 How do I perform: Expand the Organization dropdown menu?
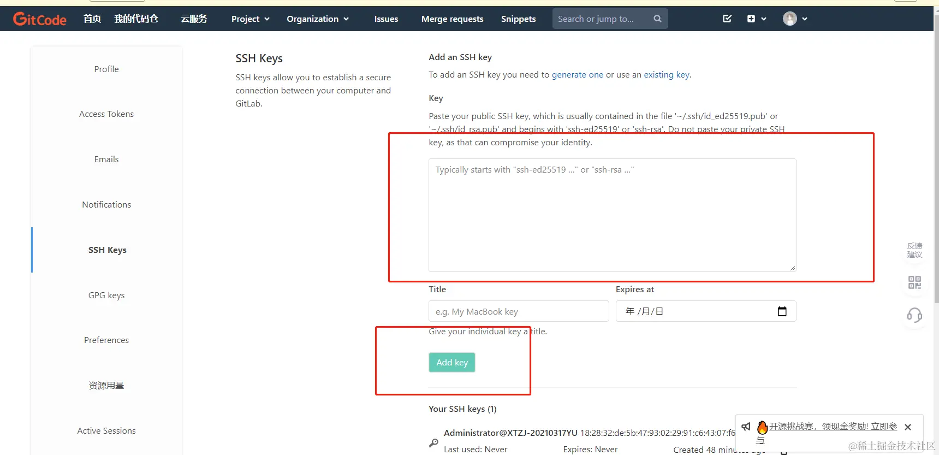(318, 19)
